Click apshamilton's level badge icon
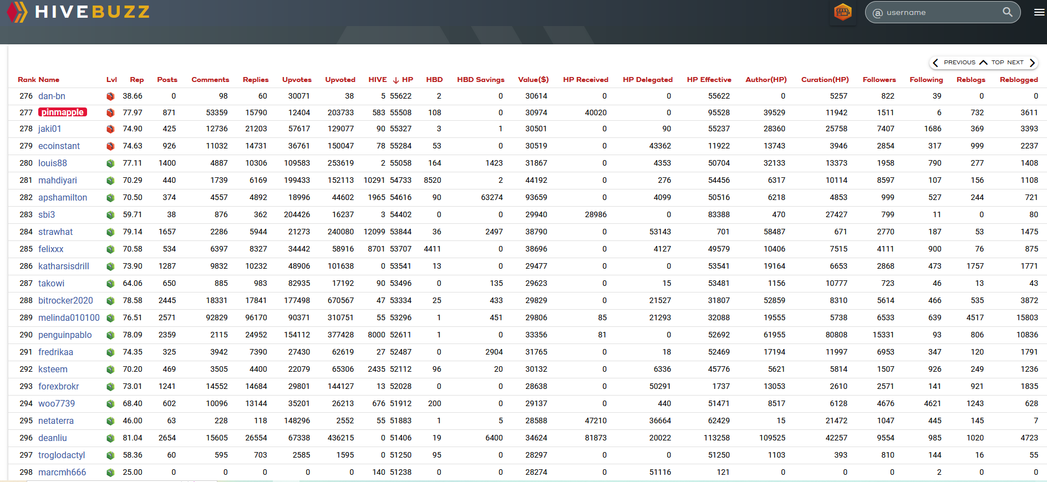This screenshot has height=482, width=1047. (x=110, y=198)
